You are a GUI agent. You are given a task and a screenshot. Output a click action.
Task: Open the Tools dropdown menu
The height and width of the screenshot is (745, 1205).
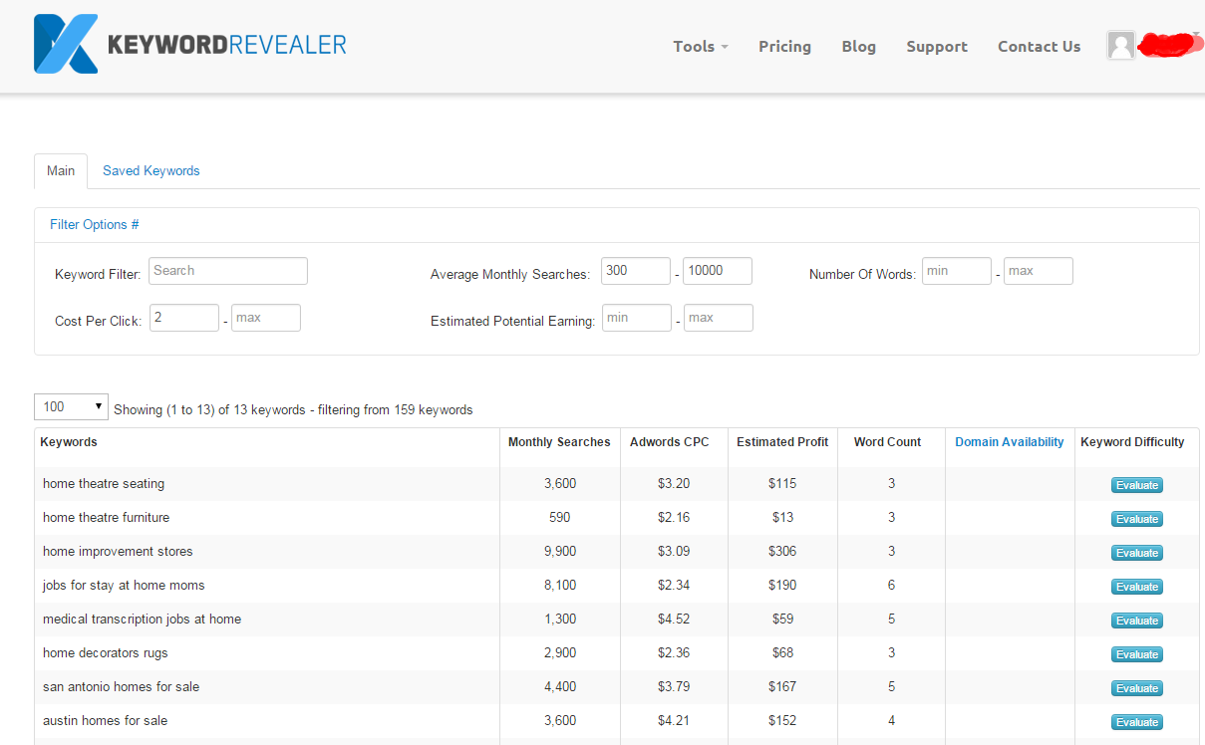[x=699, y=46]
